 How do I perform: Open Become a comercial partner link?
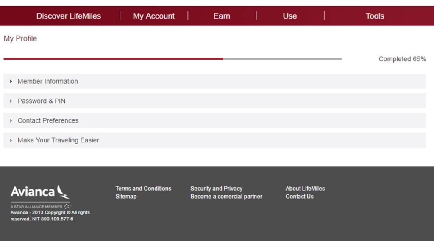click(226, 197)
